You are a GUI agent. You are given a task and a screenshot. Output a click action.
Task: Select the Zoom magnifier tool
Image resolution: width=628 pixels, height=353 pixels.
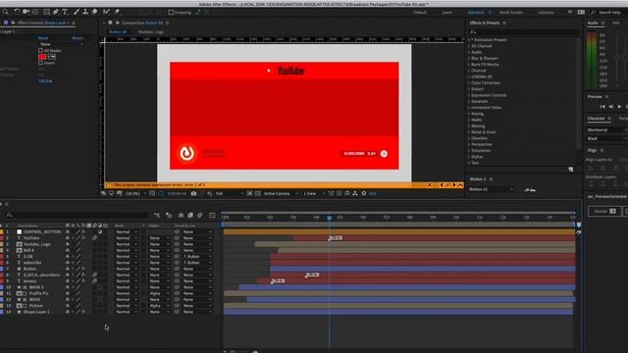(6, 12)
